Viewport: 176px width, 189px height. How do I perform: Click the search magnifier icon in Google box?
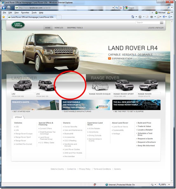(x=168, y=8)
